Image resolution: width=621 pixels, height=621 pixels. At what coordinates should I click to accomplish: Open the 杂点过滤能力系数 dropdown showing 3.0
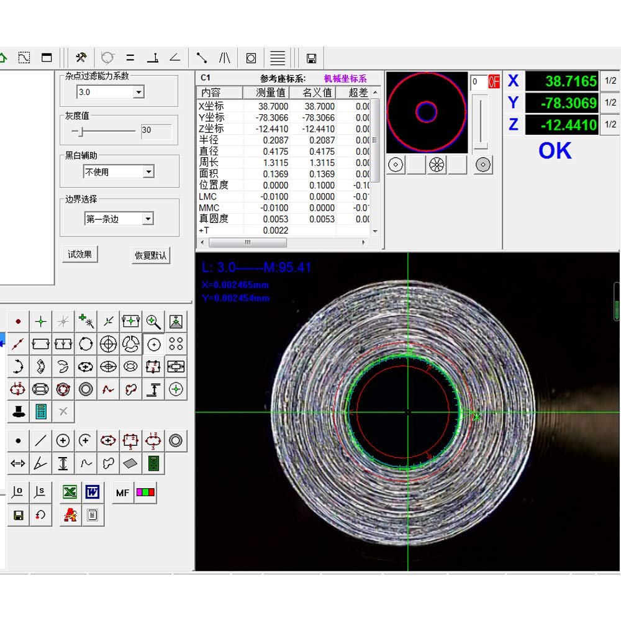coord(138,92)
